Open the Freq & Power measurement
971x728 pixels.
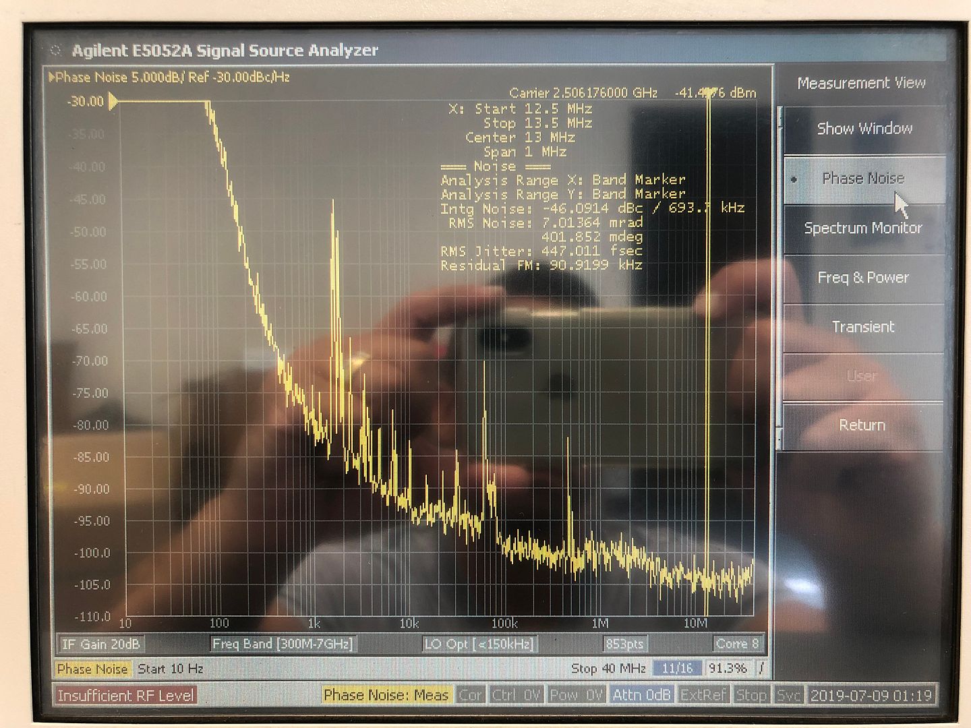(864, 278)
